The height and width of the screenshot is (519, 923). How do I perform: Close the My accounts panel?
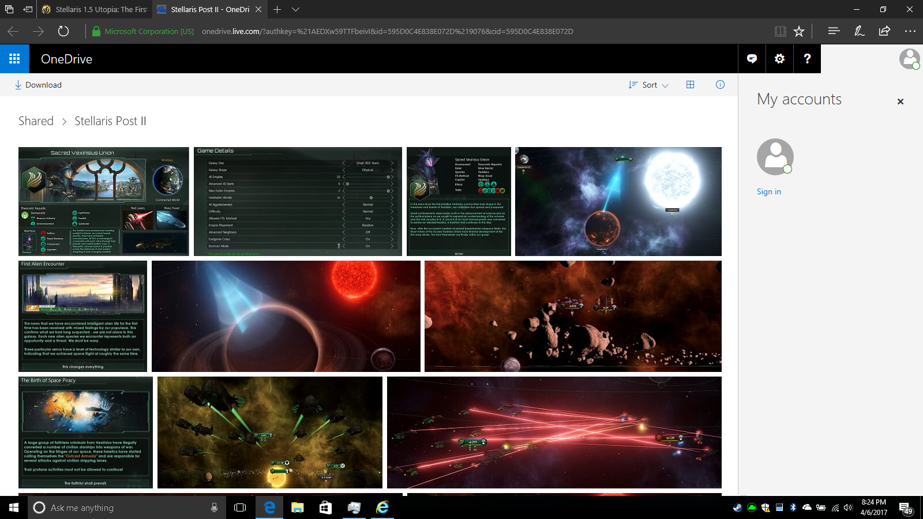click(x=900, y=101)
